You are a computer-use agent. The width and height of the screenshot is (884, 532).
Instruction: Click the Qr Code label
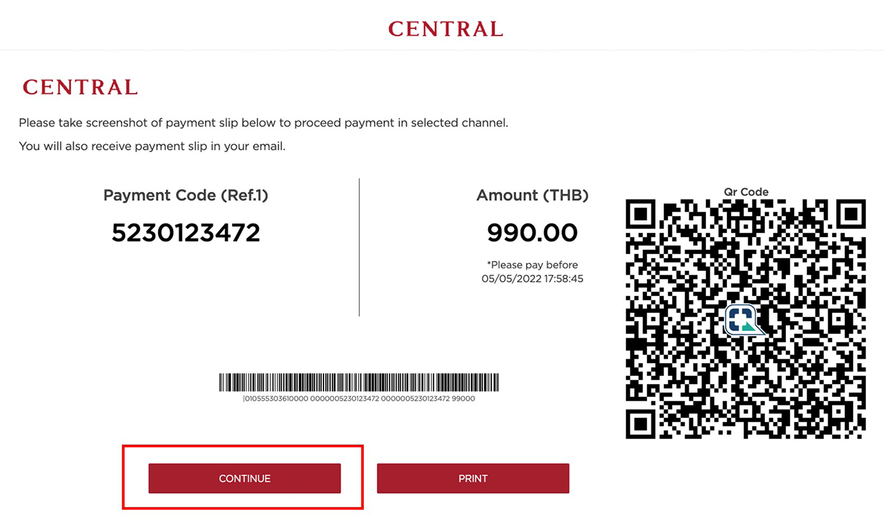pos(746,192)
